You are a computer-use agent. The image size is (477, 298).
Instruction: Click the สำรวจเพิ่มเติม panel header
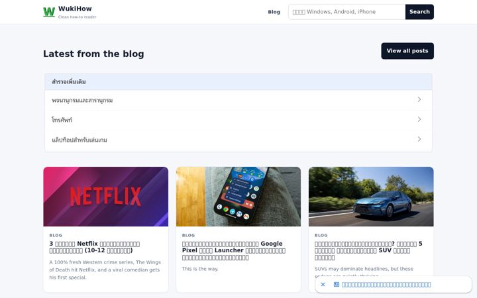pyautogui.click(x=238, y=81)
